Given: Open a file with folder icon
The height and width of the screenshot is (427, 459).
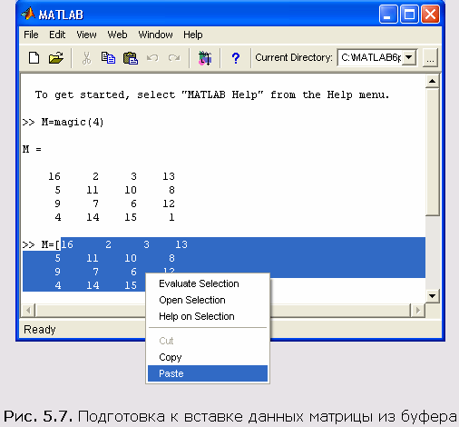Looking at the screenshot, I should coord(56,57).
